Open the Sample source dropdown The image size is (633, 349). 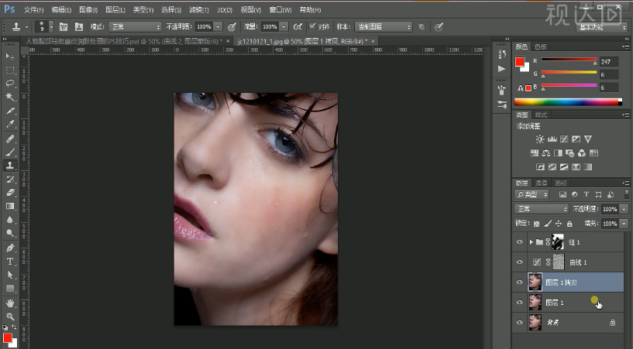click(384, 26)
